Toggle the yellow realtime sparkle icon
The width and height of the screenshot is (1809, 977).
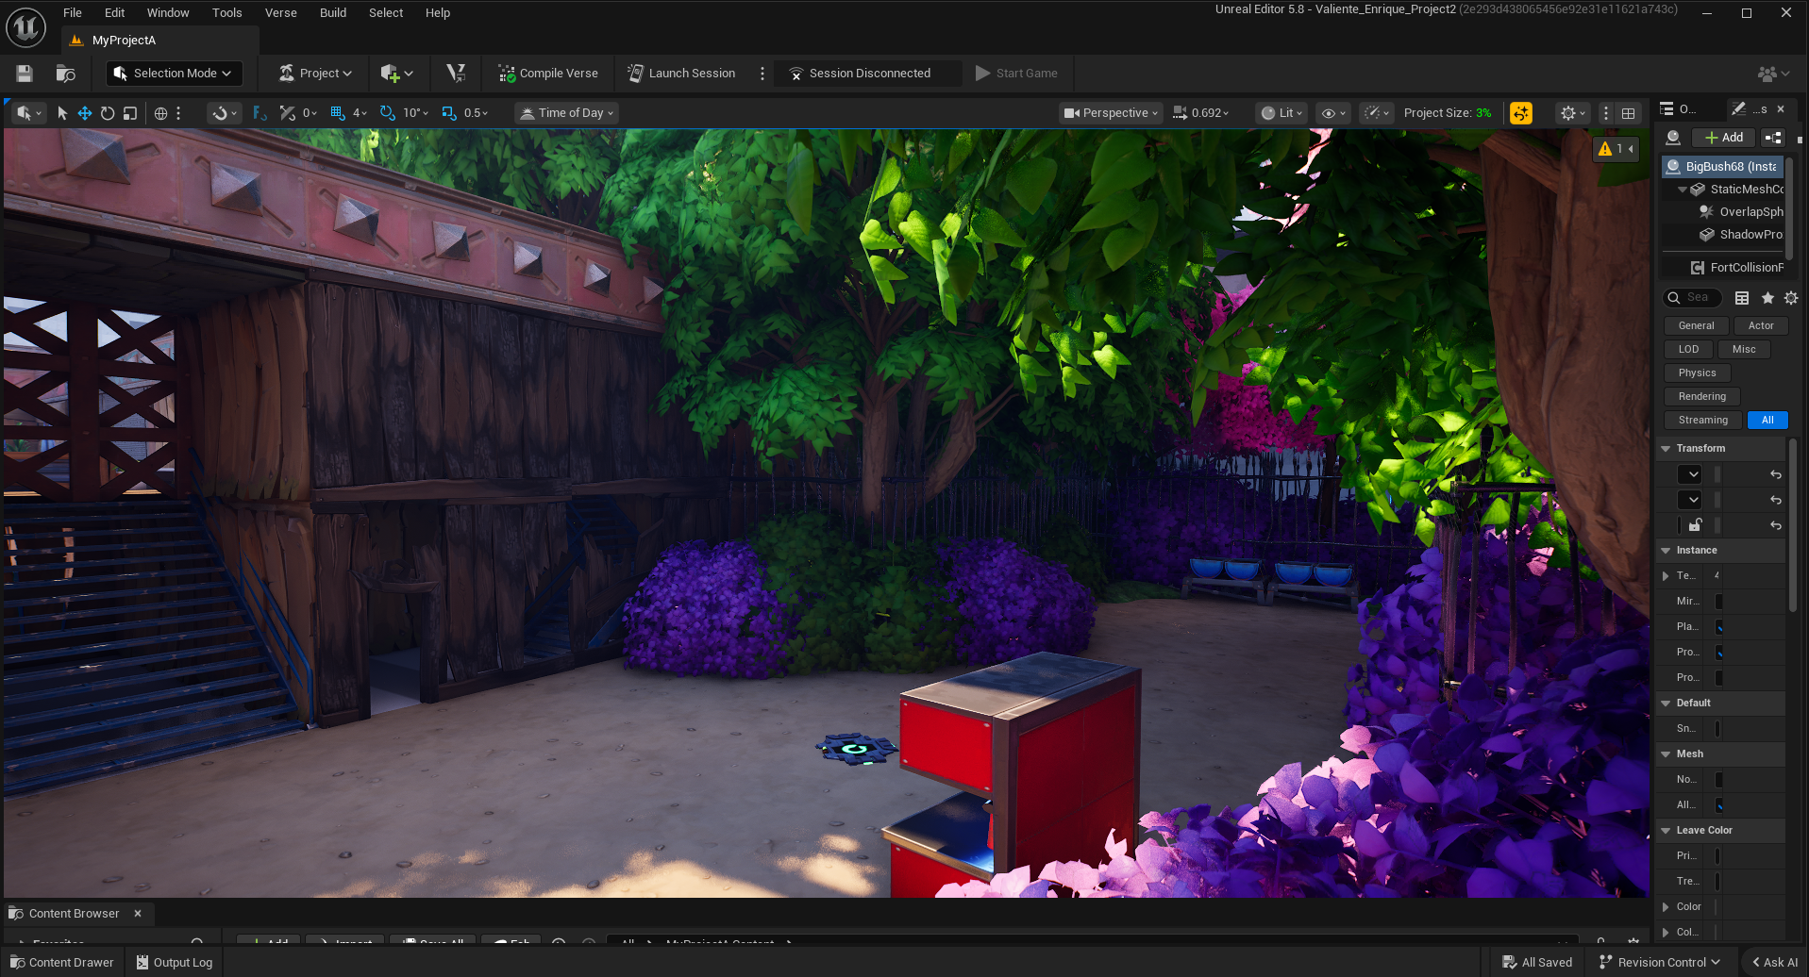tap(1521, 113)
